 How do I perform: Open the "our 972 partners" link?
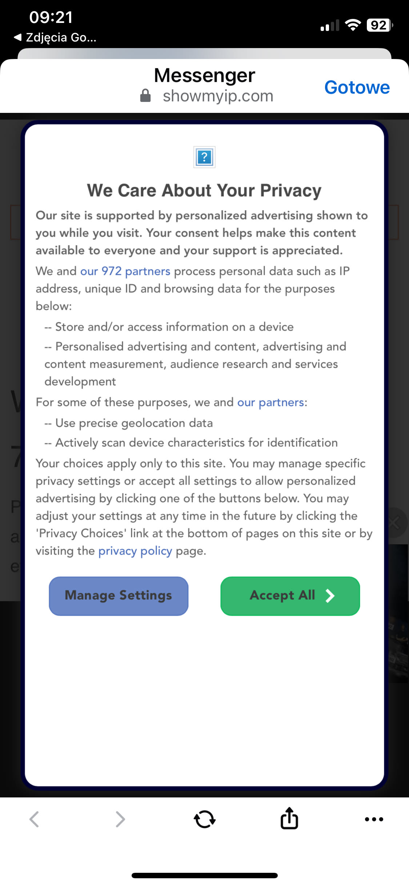click(x=125, y=271)
